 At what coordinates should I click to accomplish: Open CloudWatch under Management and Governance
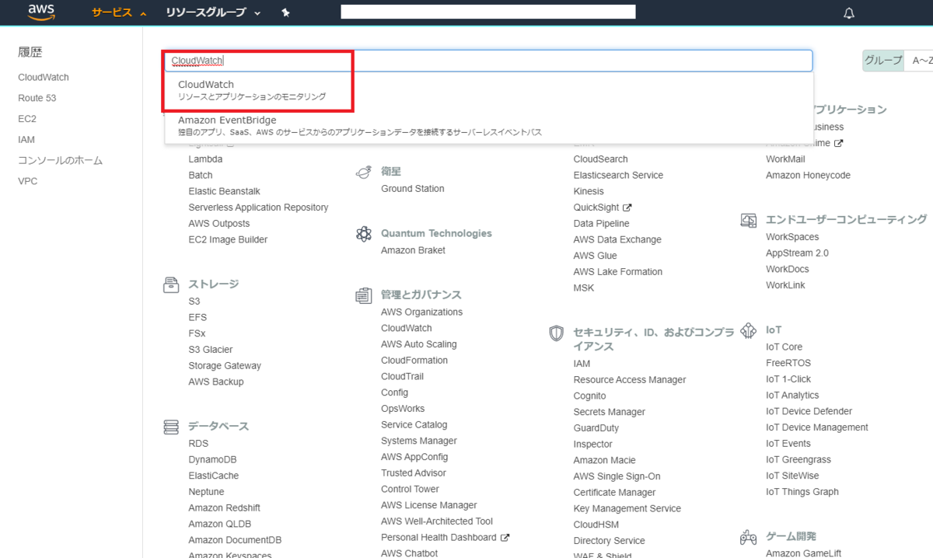pos(407,329)
